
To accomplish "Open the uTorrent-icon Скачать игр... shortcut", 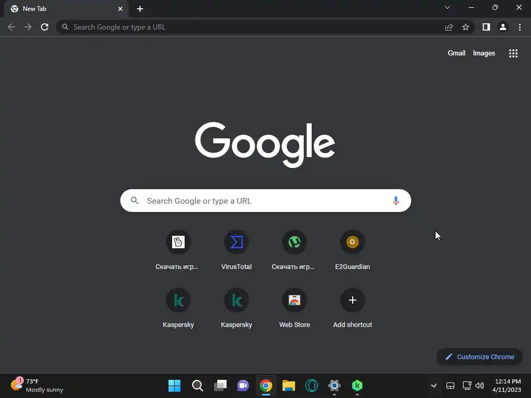I will coord(295,250).
